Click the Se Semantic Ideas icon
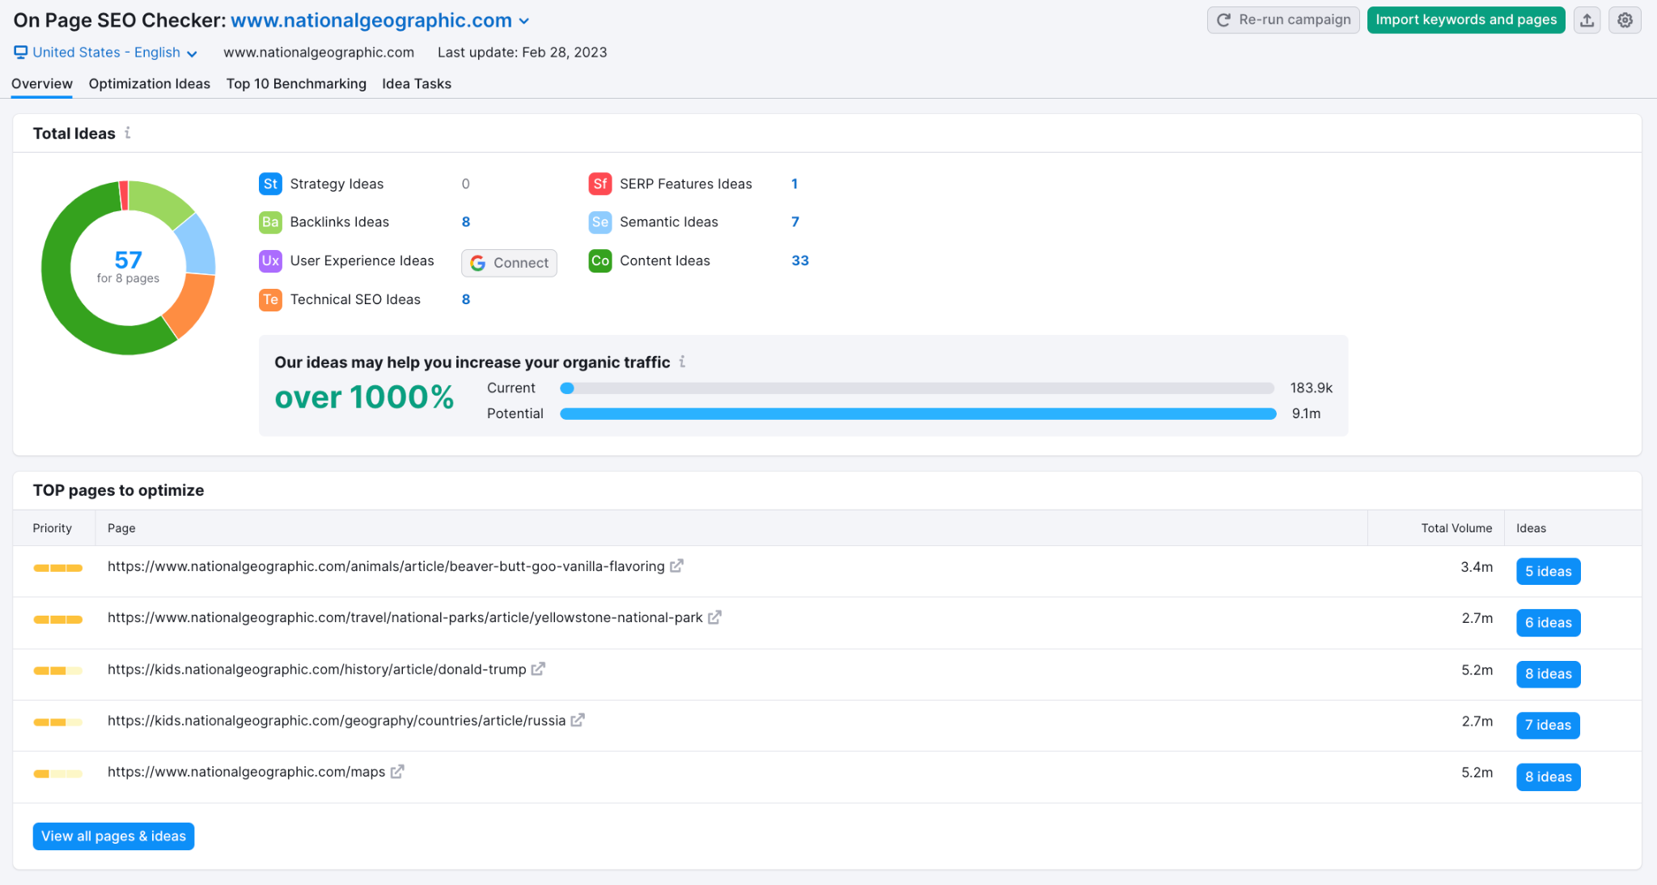Screen dimensions: 1657x885 click(600, 222)
